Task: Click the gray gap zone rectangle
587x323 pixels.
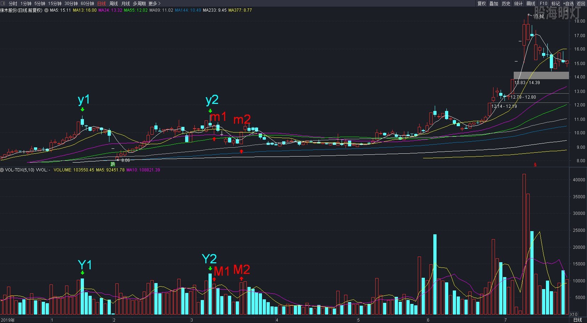Action: point(541,76)
